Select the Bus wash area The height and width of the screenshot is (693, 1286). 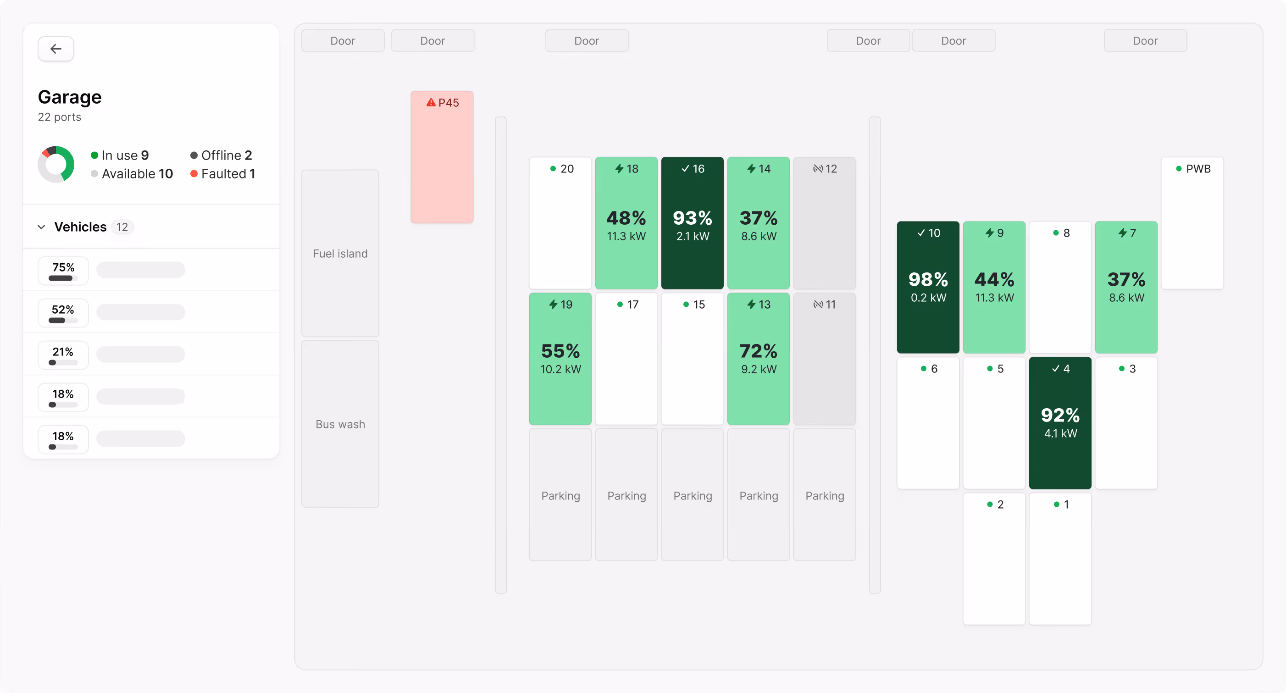(340, 424)
